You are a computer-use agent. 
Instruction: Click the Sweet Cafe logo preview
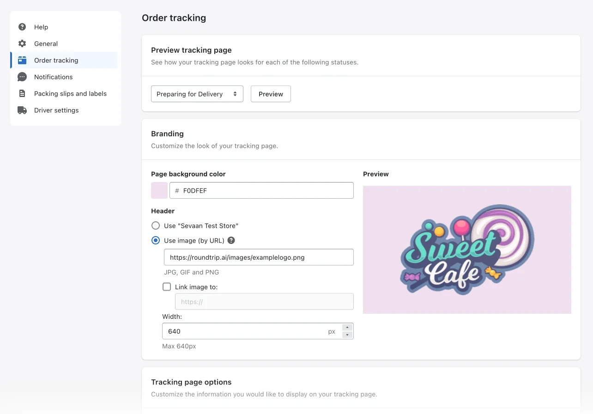[467, 250]
